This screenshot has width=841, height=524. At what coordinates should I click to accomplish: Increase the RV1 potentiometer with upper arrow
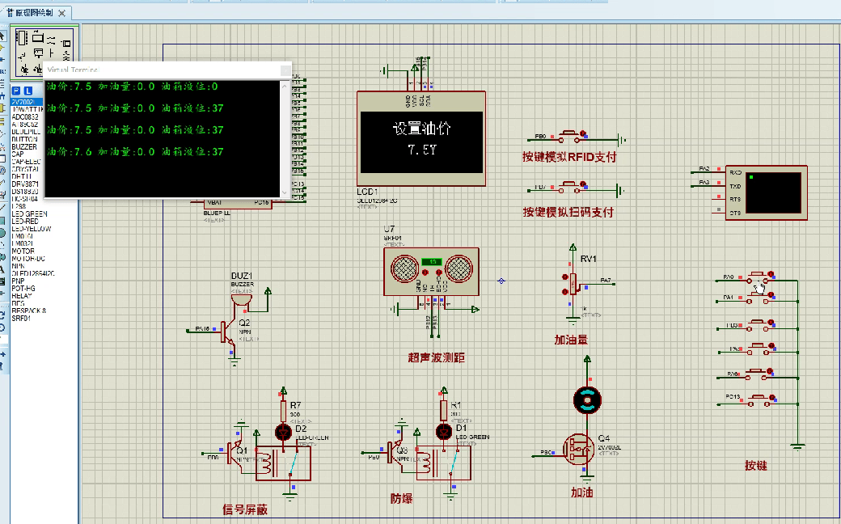564,277
